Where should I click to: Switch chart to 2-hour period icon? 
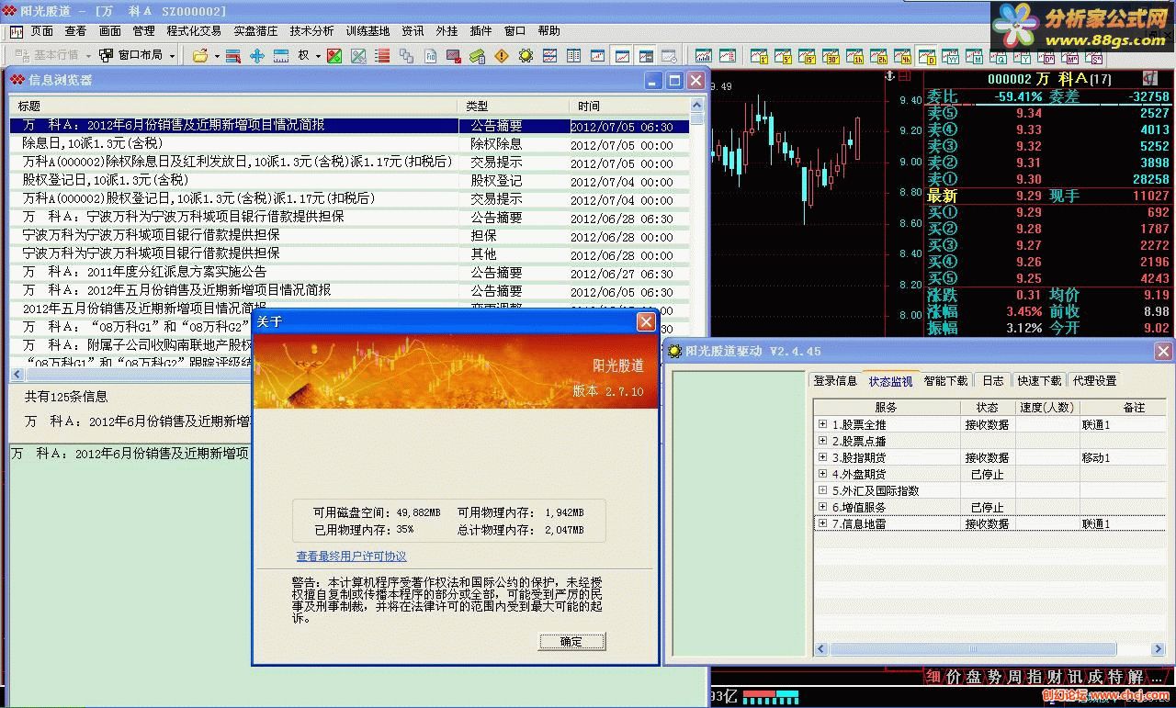878,56
